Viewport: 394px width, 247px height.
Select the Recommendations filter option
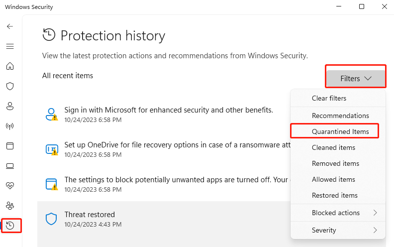click(340, 116)
